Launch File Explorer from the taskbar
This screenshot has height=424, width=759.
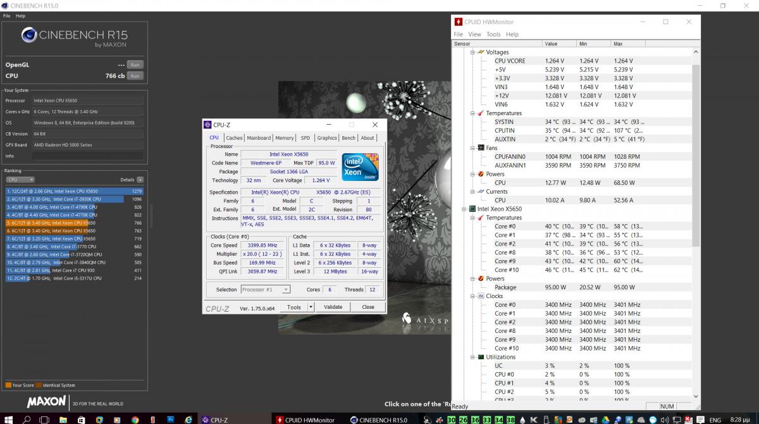[63, 419]
